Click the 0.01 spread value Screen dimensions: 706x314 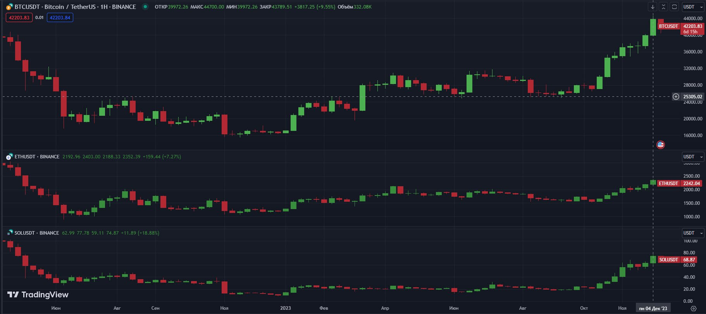pos(40,17)
